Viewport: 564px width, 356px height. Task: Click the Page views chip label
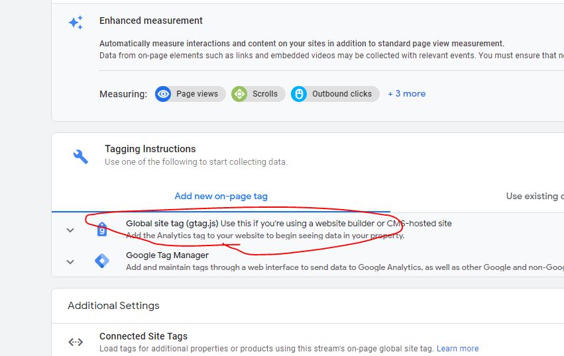click(x=197, y=94)
